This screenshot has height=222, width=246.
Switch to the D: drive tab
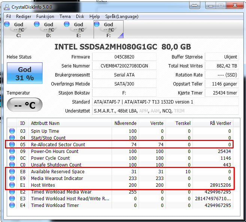(48, 30)
